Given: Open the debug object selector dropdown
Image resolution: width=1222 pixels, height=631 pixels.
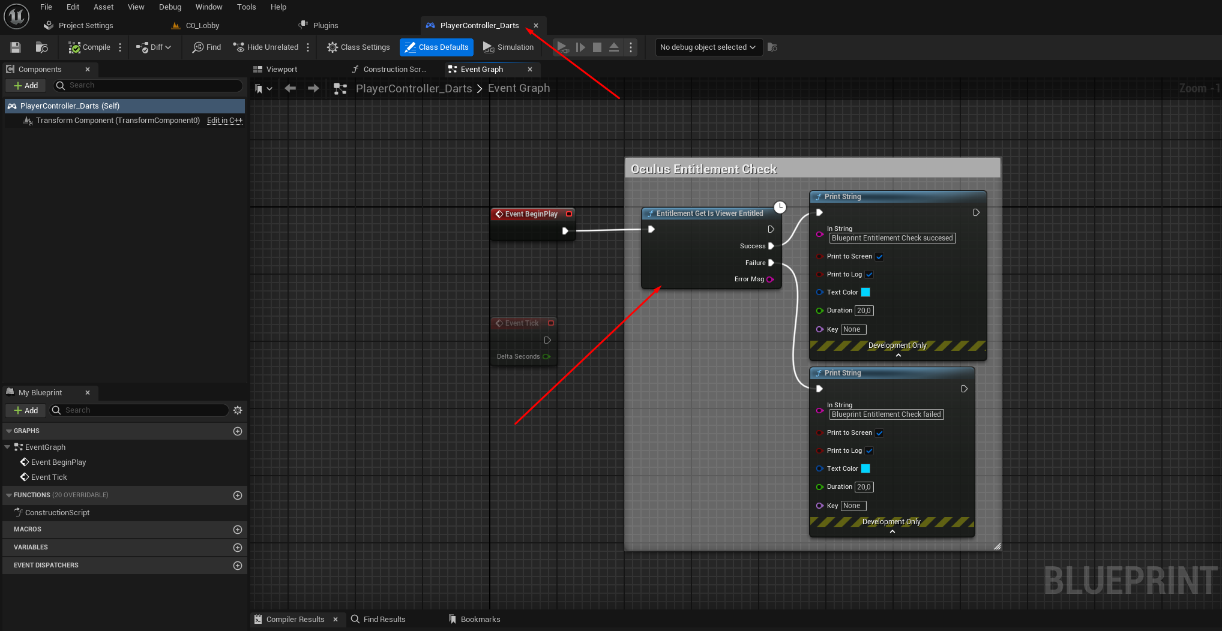Looking at the screenshot, I should click(708, 47).
